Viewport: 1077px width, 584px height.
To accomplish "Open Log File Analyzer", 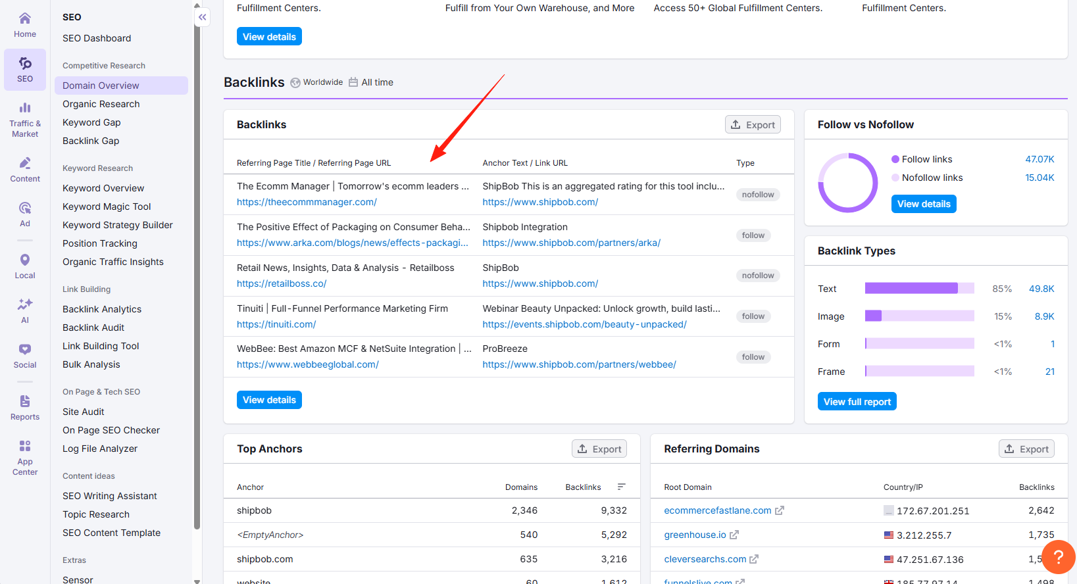I will pos(100,449).
